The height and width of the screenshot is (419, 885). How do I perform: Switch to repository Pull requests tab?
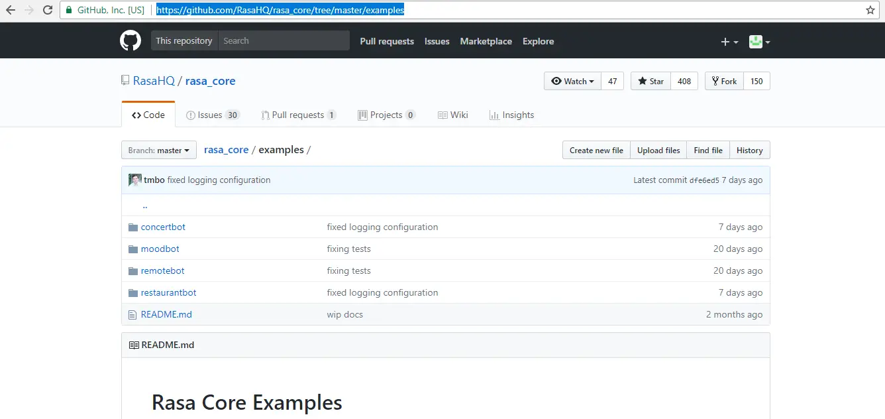pos(299,115)
